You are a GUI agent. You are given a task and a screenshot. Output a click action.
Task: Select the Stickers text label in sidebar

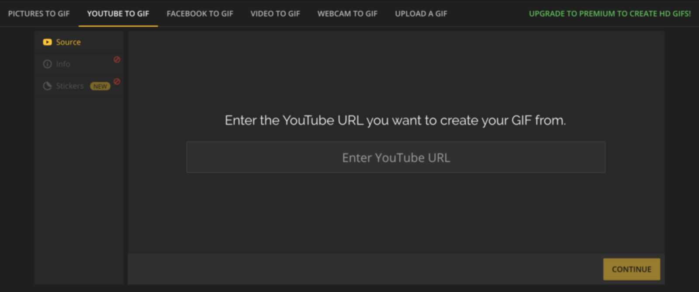point(69,86)
